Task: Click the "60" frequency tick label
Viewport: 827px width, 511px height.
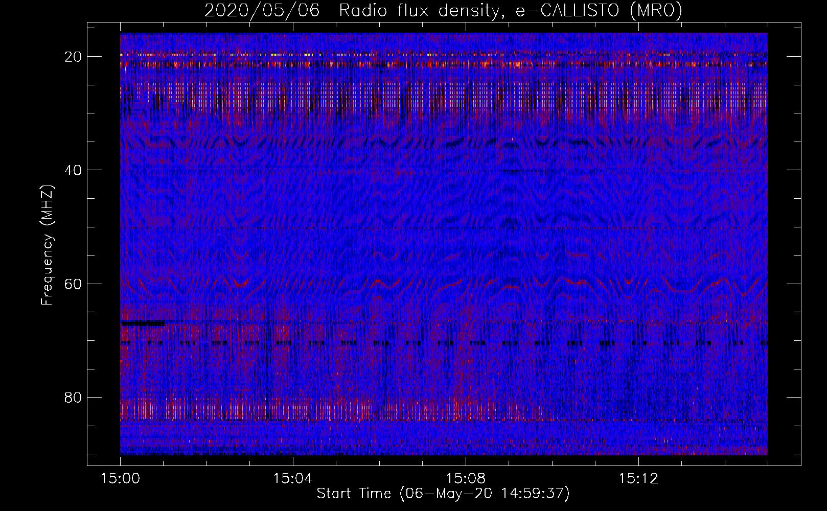Action: 73,284
